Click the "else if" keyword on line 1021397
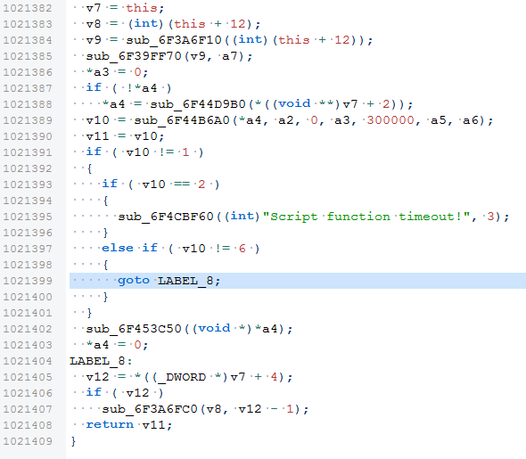 click(x=129, y=249)
